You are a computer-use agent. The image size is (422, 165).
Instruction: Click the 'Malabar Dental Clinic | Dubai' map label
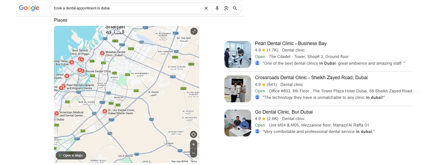115,53
